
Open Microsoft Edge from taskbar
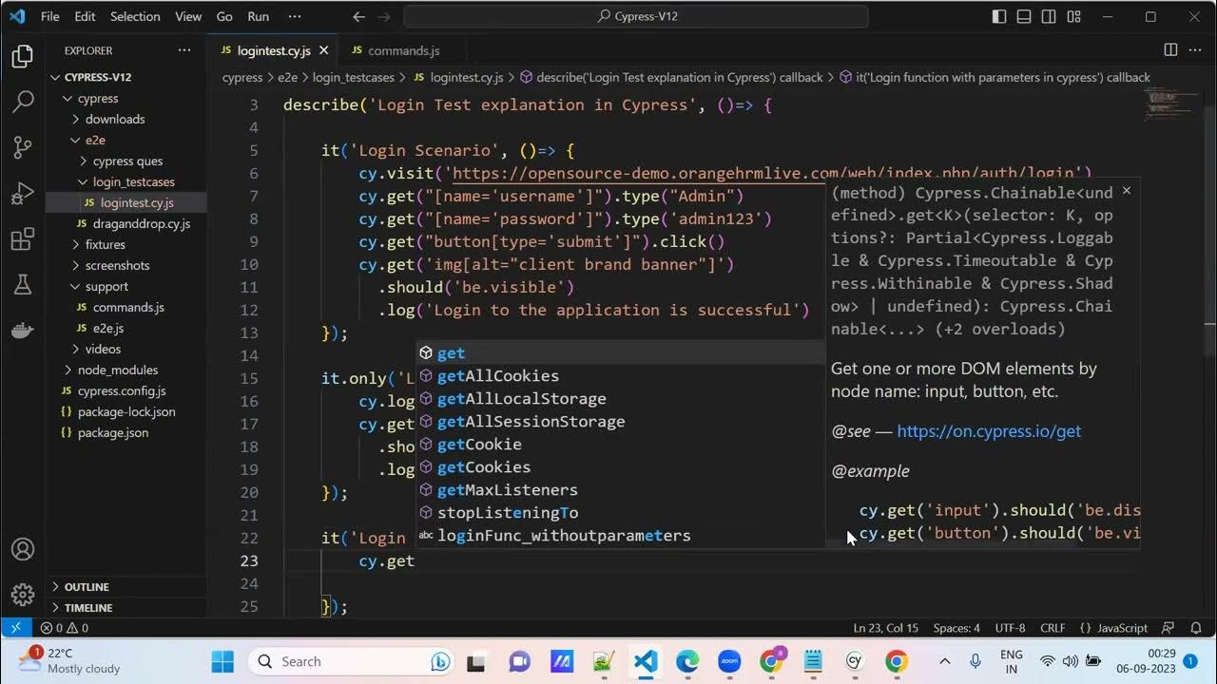[x=687, y=661]
